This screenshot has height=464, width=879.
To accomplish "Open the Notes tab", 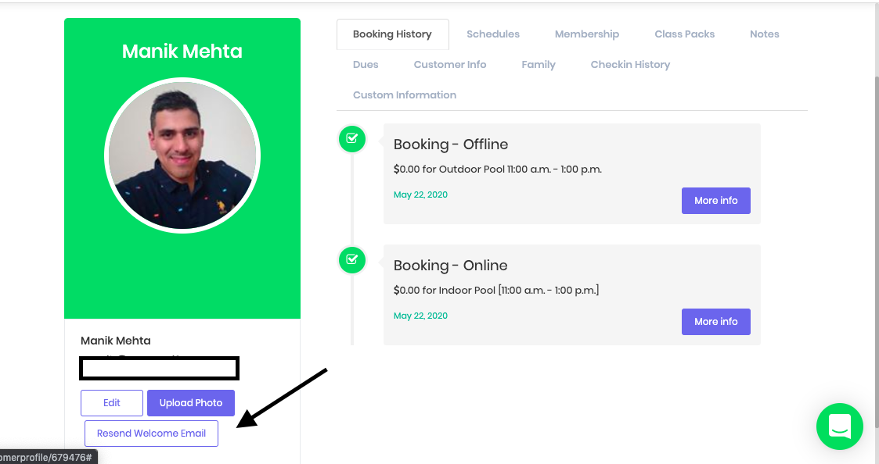I will point(764,34).
